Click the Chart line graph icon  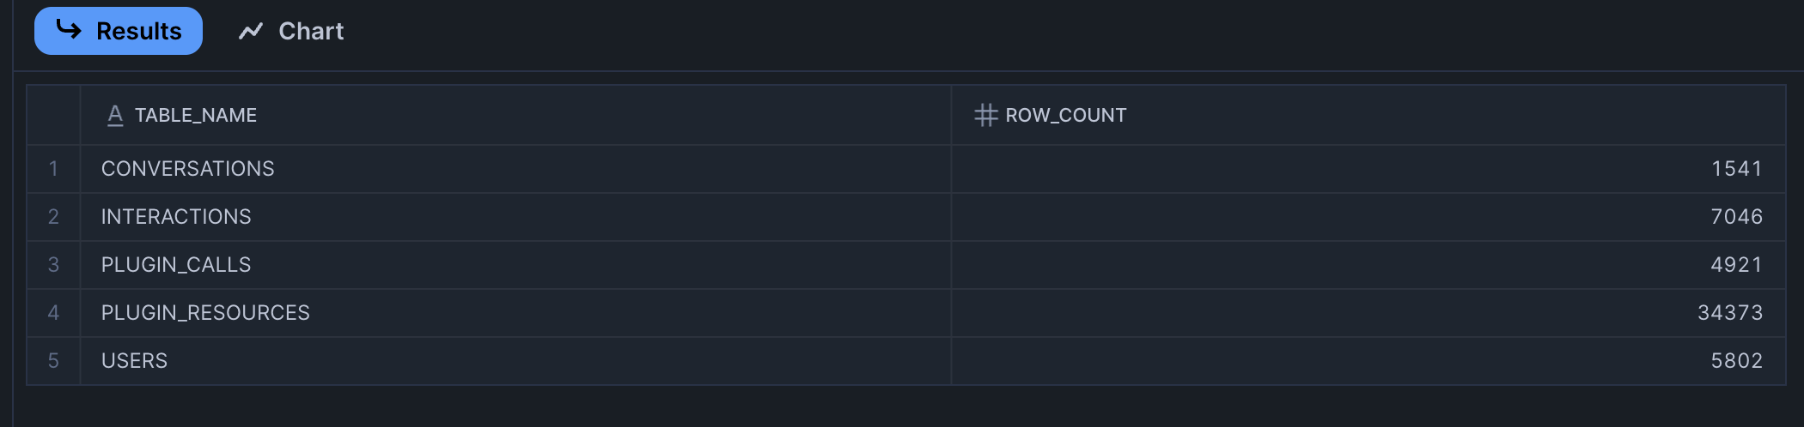pos(251,31)
